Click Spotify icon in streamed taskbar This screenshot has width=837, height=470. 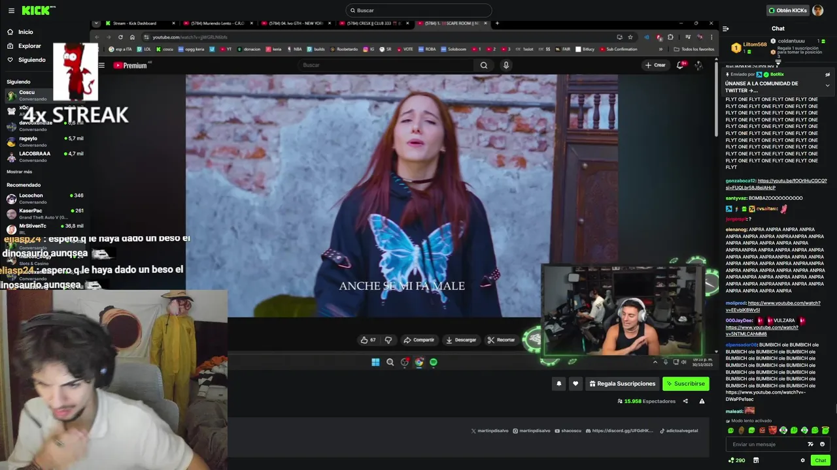point(433,362)
